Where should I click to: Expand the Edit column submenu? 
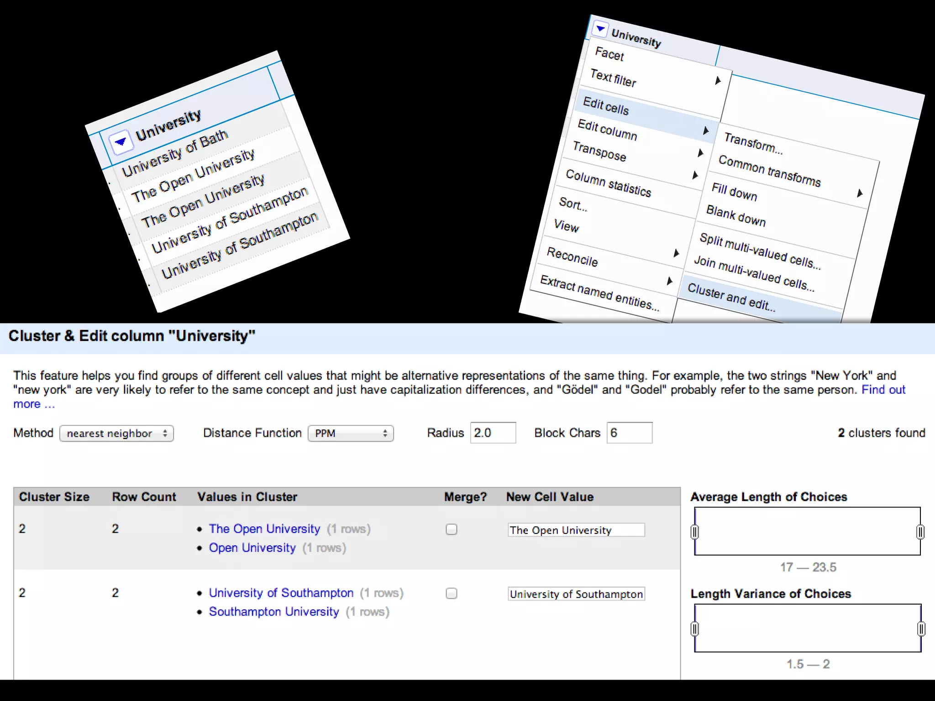[x=607, y=130]
